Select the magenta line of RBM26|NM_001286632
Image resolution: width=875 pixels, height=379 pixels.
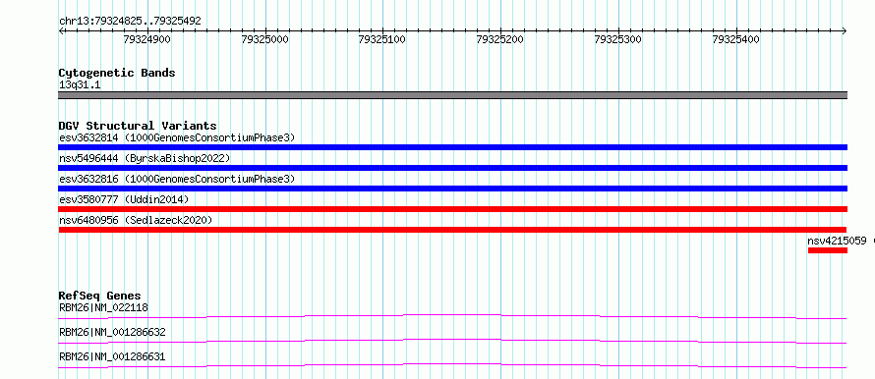coord(452,341)
